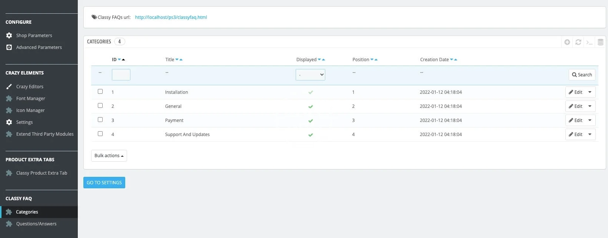Sort ID column ascending arrow

click(123, 60)
